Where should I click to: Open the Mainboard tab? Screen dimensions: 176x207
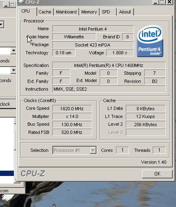pos(66,12)
